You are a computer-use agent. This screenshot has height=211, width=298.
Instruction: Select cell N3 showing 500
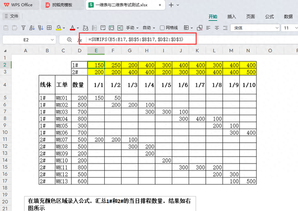pyautogui.click(x=248, y=72)
